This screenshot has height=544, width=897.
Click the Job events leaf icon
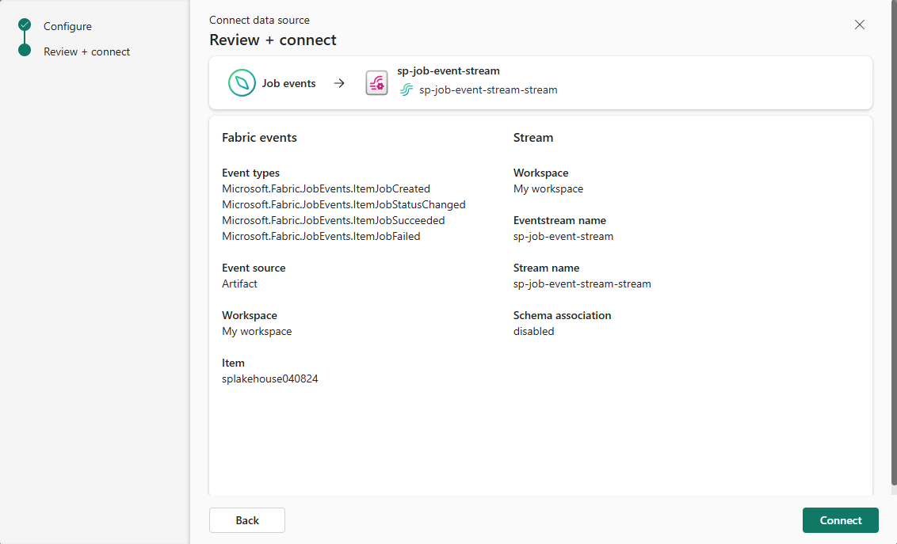pyautogui.click(x=242, y=83)
